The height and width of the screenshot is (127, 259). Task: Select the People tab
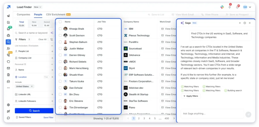tap(38, 15)
